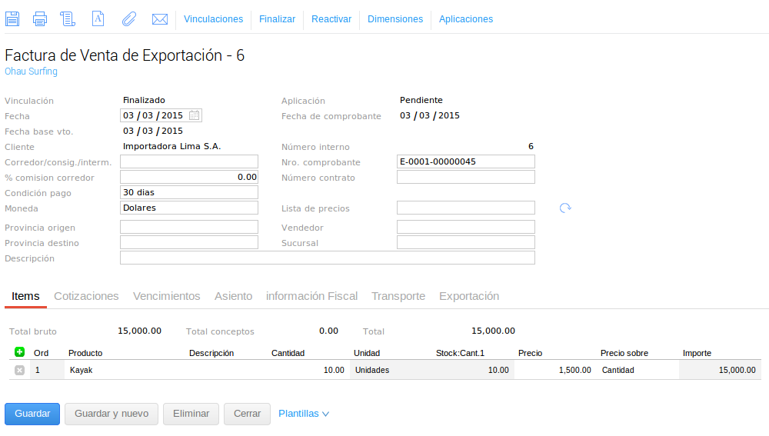
Task: Focus the Vendedor field
Action: click(466, 227)
